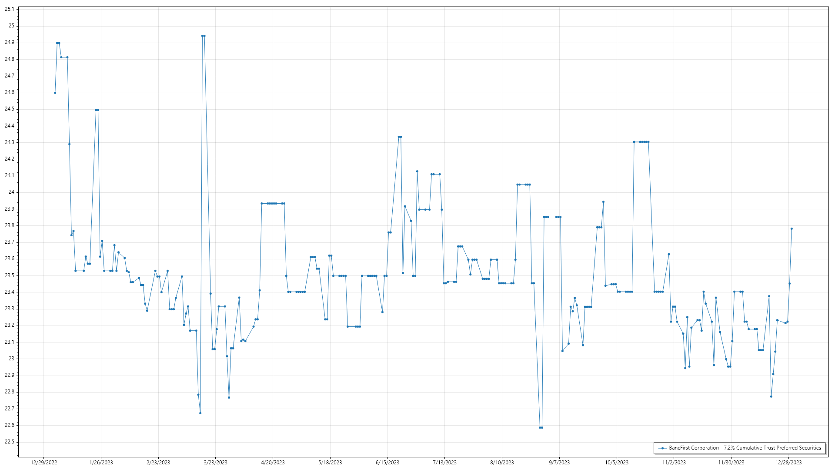This screenshot has height=470, width=835.
Task: Select the 22.5 y-axis value label
Action: [10, 442]
